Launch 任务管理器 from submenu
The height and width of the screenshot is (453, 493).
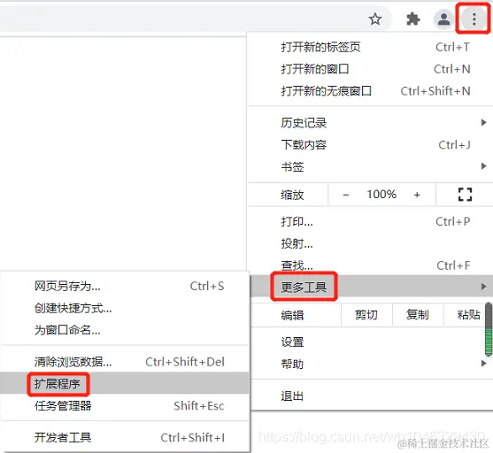pyautogui.click(x=125, y=406)
